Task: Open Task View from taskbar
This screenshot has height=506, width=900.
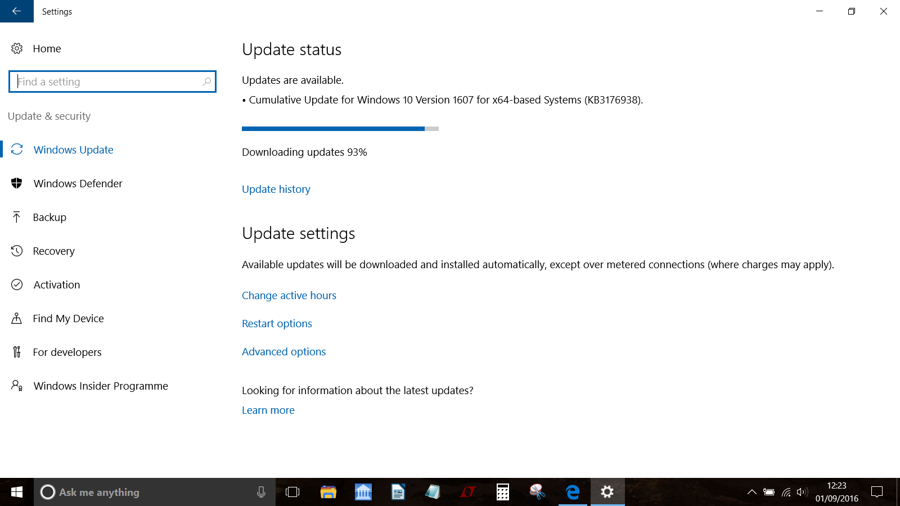Action: (292, 492)
